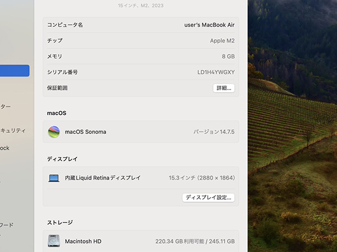Click the serial number LD1H4YWGXY
This screenshot has height=252, width=337.
tap(216, 72)
